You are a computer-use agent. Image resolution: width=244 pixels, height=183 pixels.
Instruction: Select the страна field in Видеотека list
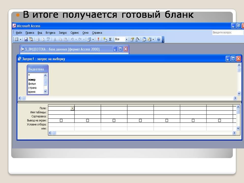(32, 88)
